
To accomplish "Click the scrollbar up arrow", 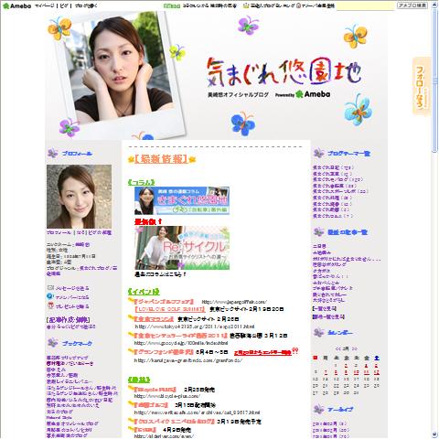I will pos(434,5).
